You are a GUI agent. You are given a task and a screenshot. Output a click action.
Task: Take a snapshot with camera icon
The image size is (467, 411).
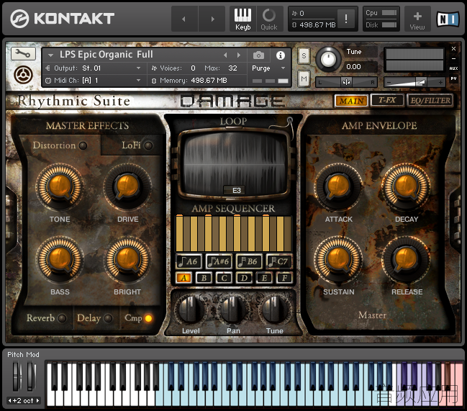tap(258, 55)
